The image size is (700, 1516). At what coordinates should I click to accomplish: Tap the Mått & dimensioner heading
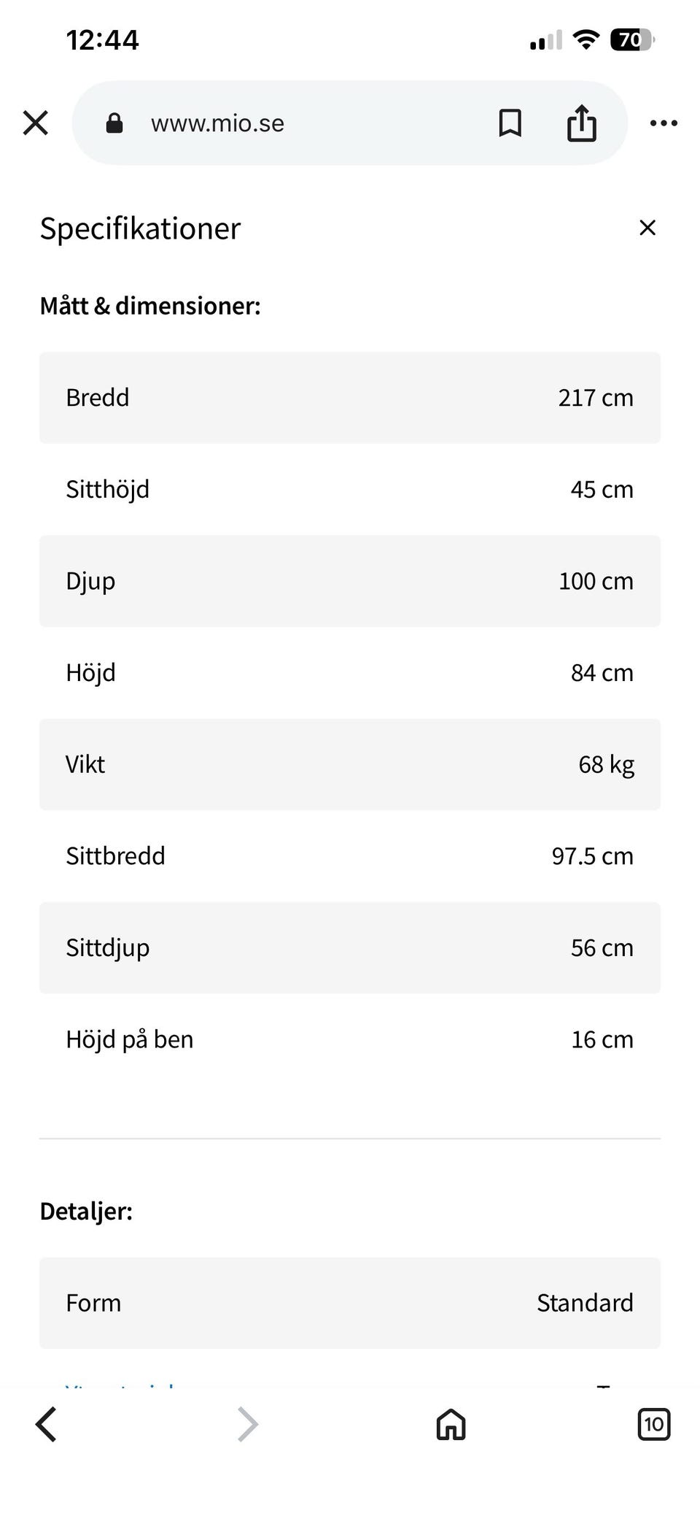click(x=150, y=306)
